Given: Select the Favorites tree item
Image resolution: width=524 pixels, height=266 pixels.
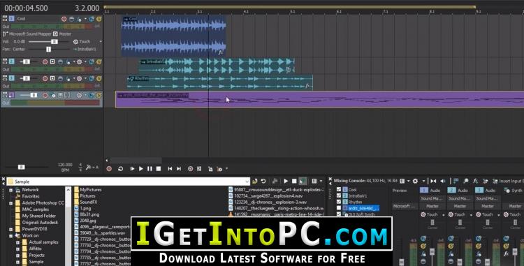Looking at the screenshot, I should pyautogui.click(x=31, y=196).
